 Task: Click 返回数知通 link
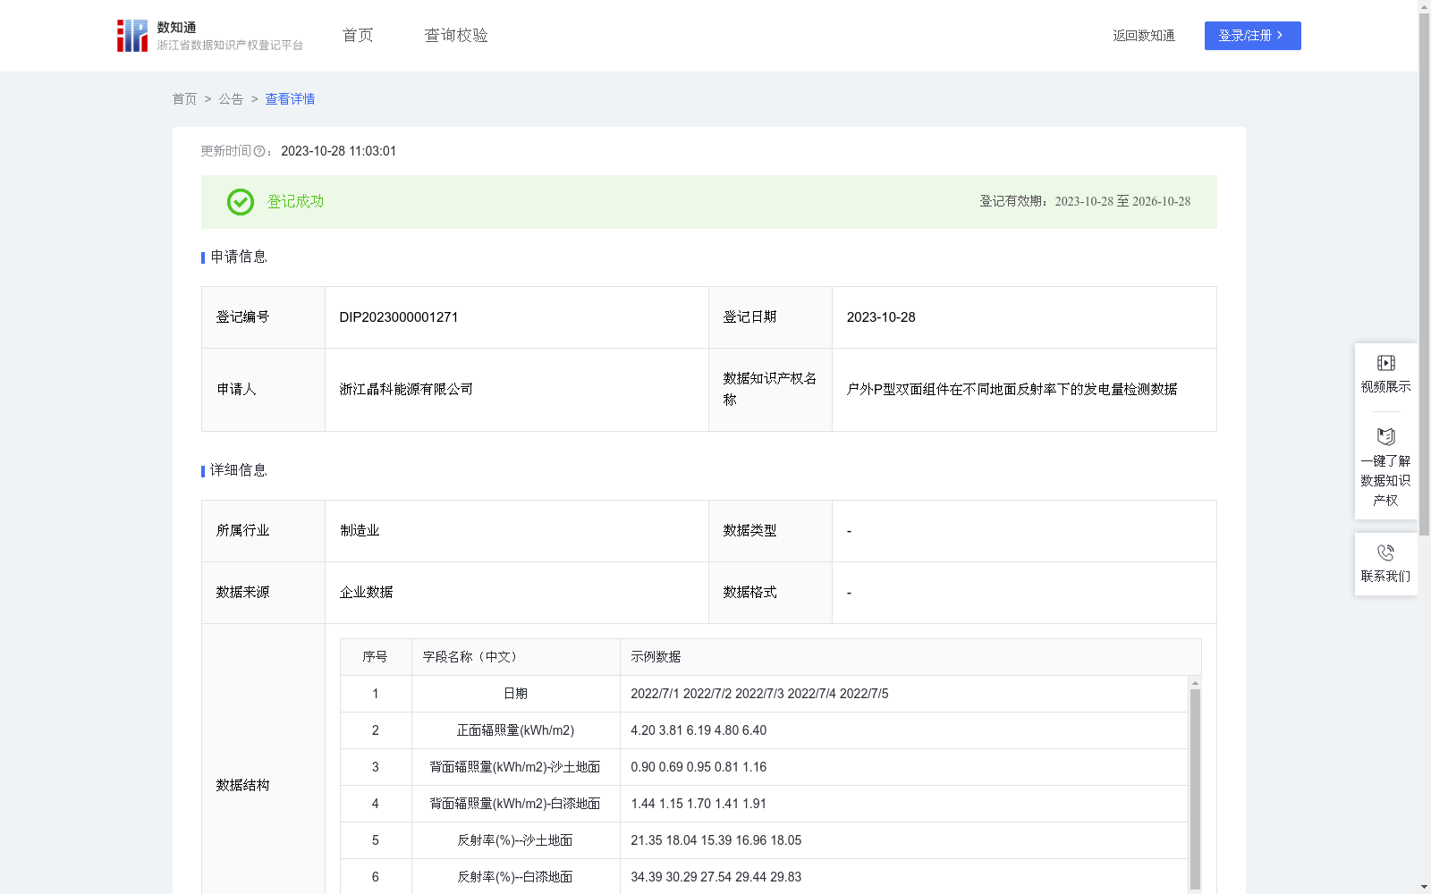[1144, 36]
